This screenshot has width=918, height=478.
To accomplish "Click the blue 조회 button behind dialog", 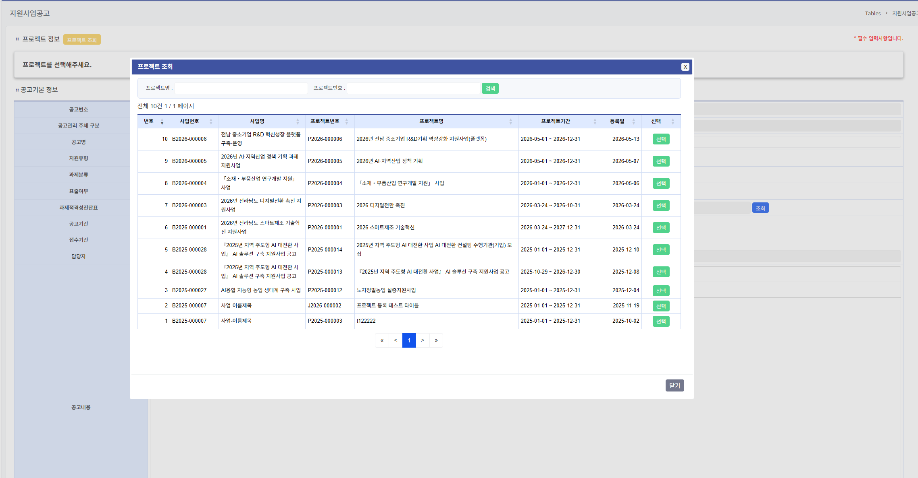I will click(760, 208).
